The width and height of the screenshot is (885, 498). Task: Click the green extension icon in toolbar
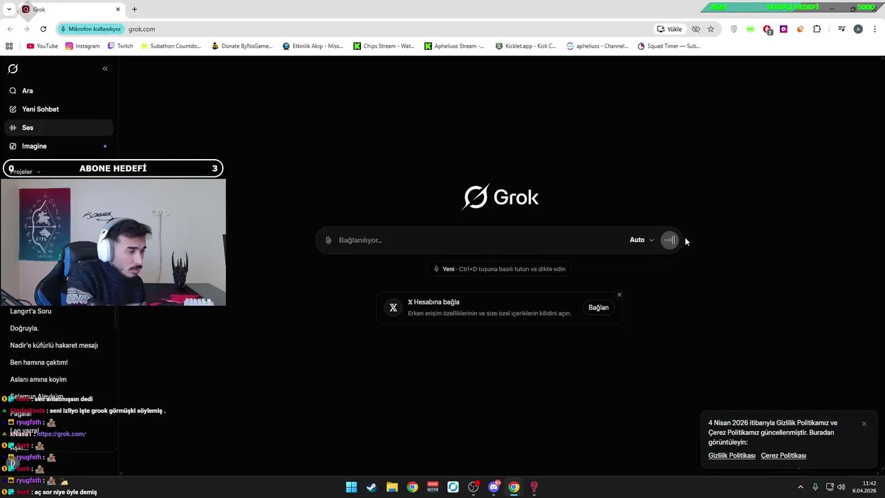[750, 29]
